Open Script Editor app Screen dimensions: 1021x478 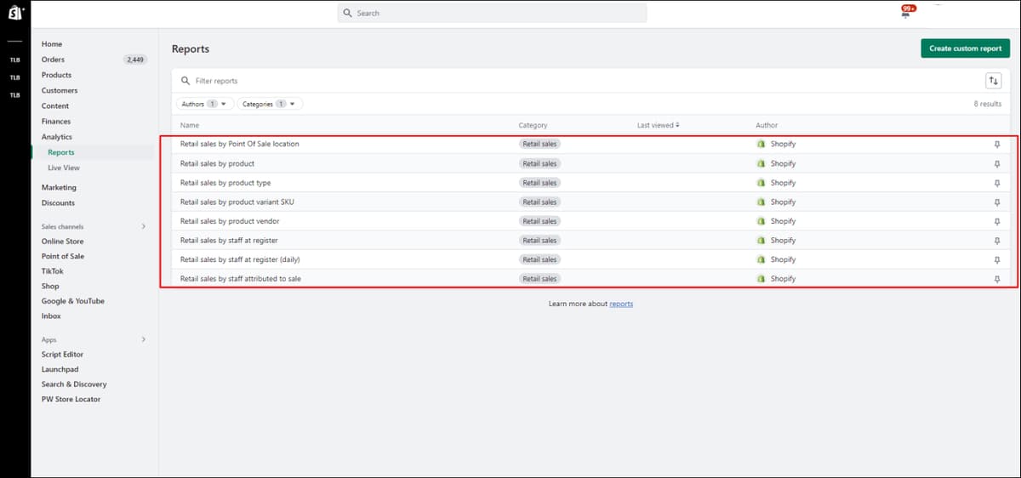62,355
